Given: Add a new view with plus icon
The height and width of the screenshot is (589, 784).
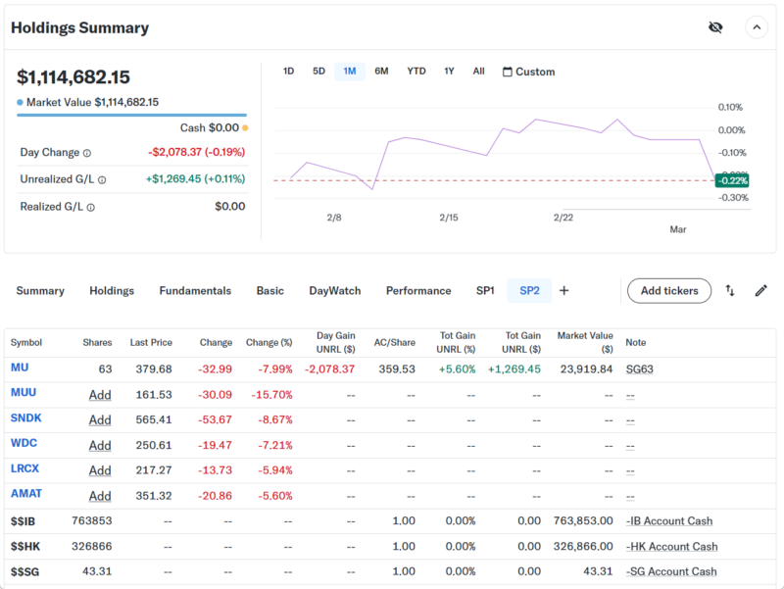Looking at the screenshot, I should [x=563, y=290].
